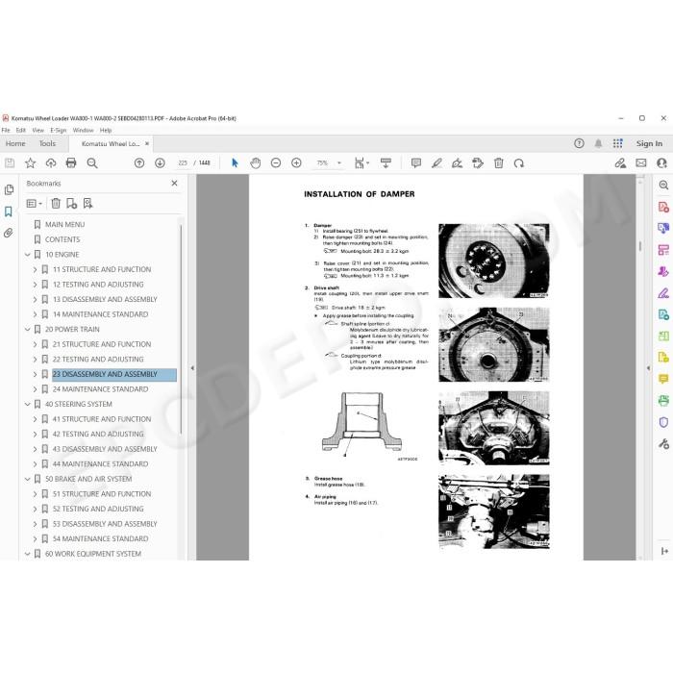Click the document vertical scrollbar
The image size is (673, 673).
(x=640, y=246)
